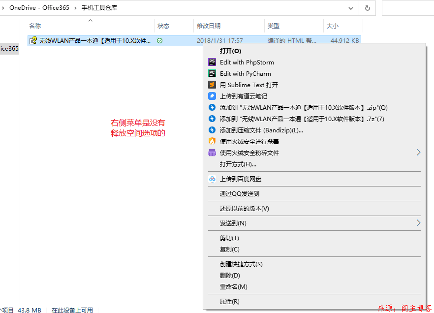Choose 还原以前的版本(V)

[245, 209]
